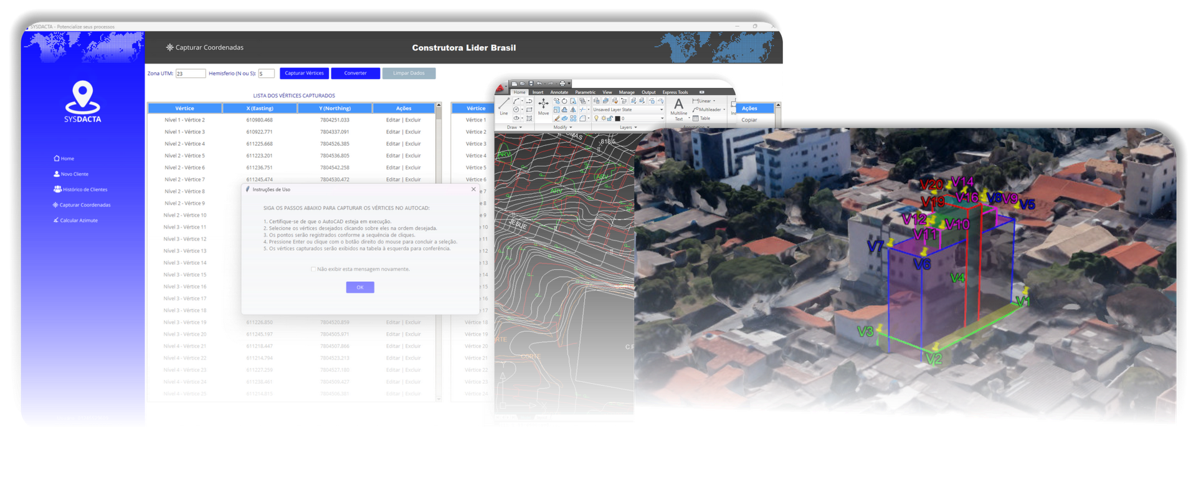Click Undo arrow in AutoCAD quick access toolbar
Image resolution: width=1196 pixels, height=486 pixels.
539,83
